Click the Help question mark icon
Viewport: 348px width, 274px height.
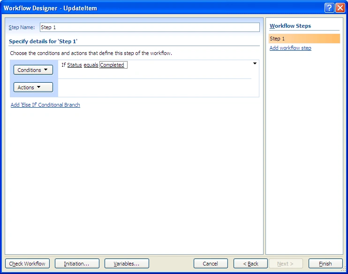tap(329, 8)
